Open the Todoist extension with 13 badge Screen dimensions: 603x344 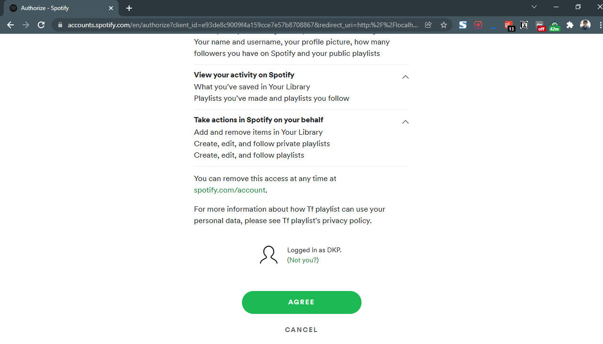coord(509,25)
